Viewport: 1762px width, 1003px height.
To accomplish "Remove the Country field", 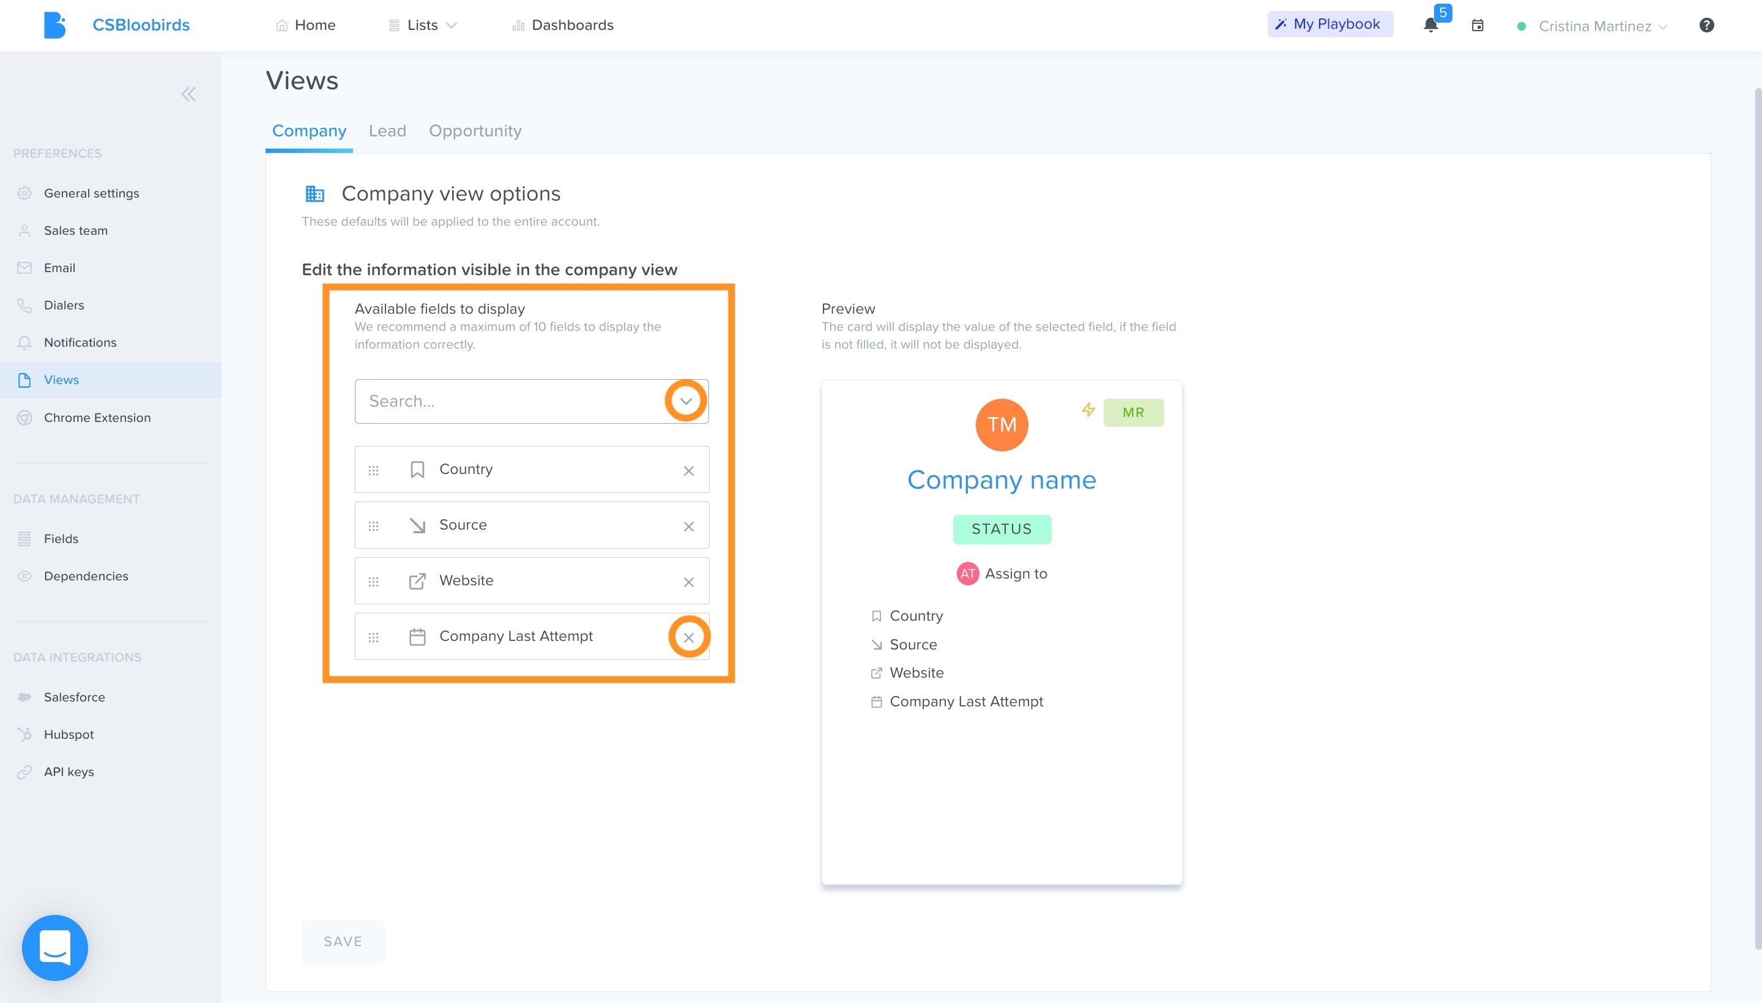I will 688,471.
